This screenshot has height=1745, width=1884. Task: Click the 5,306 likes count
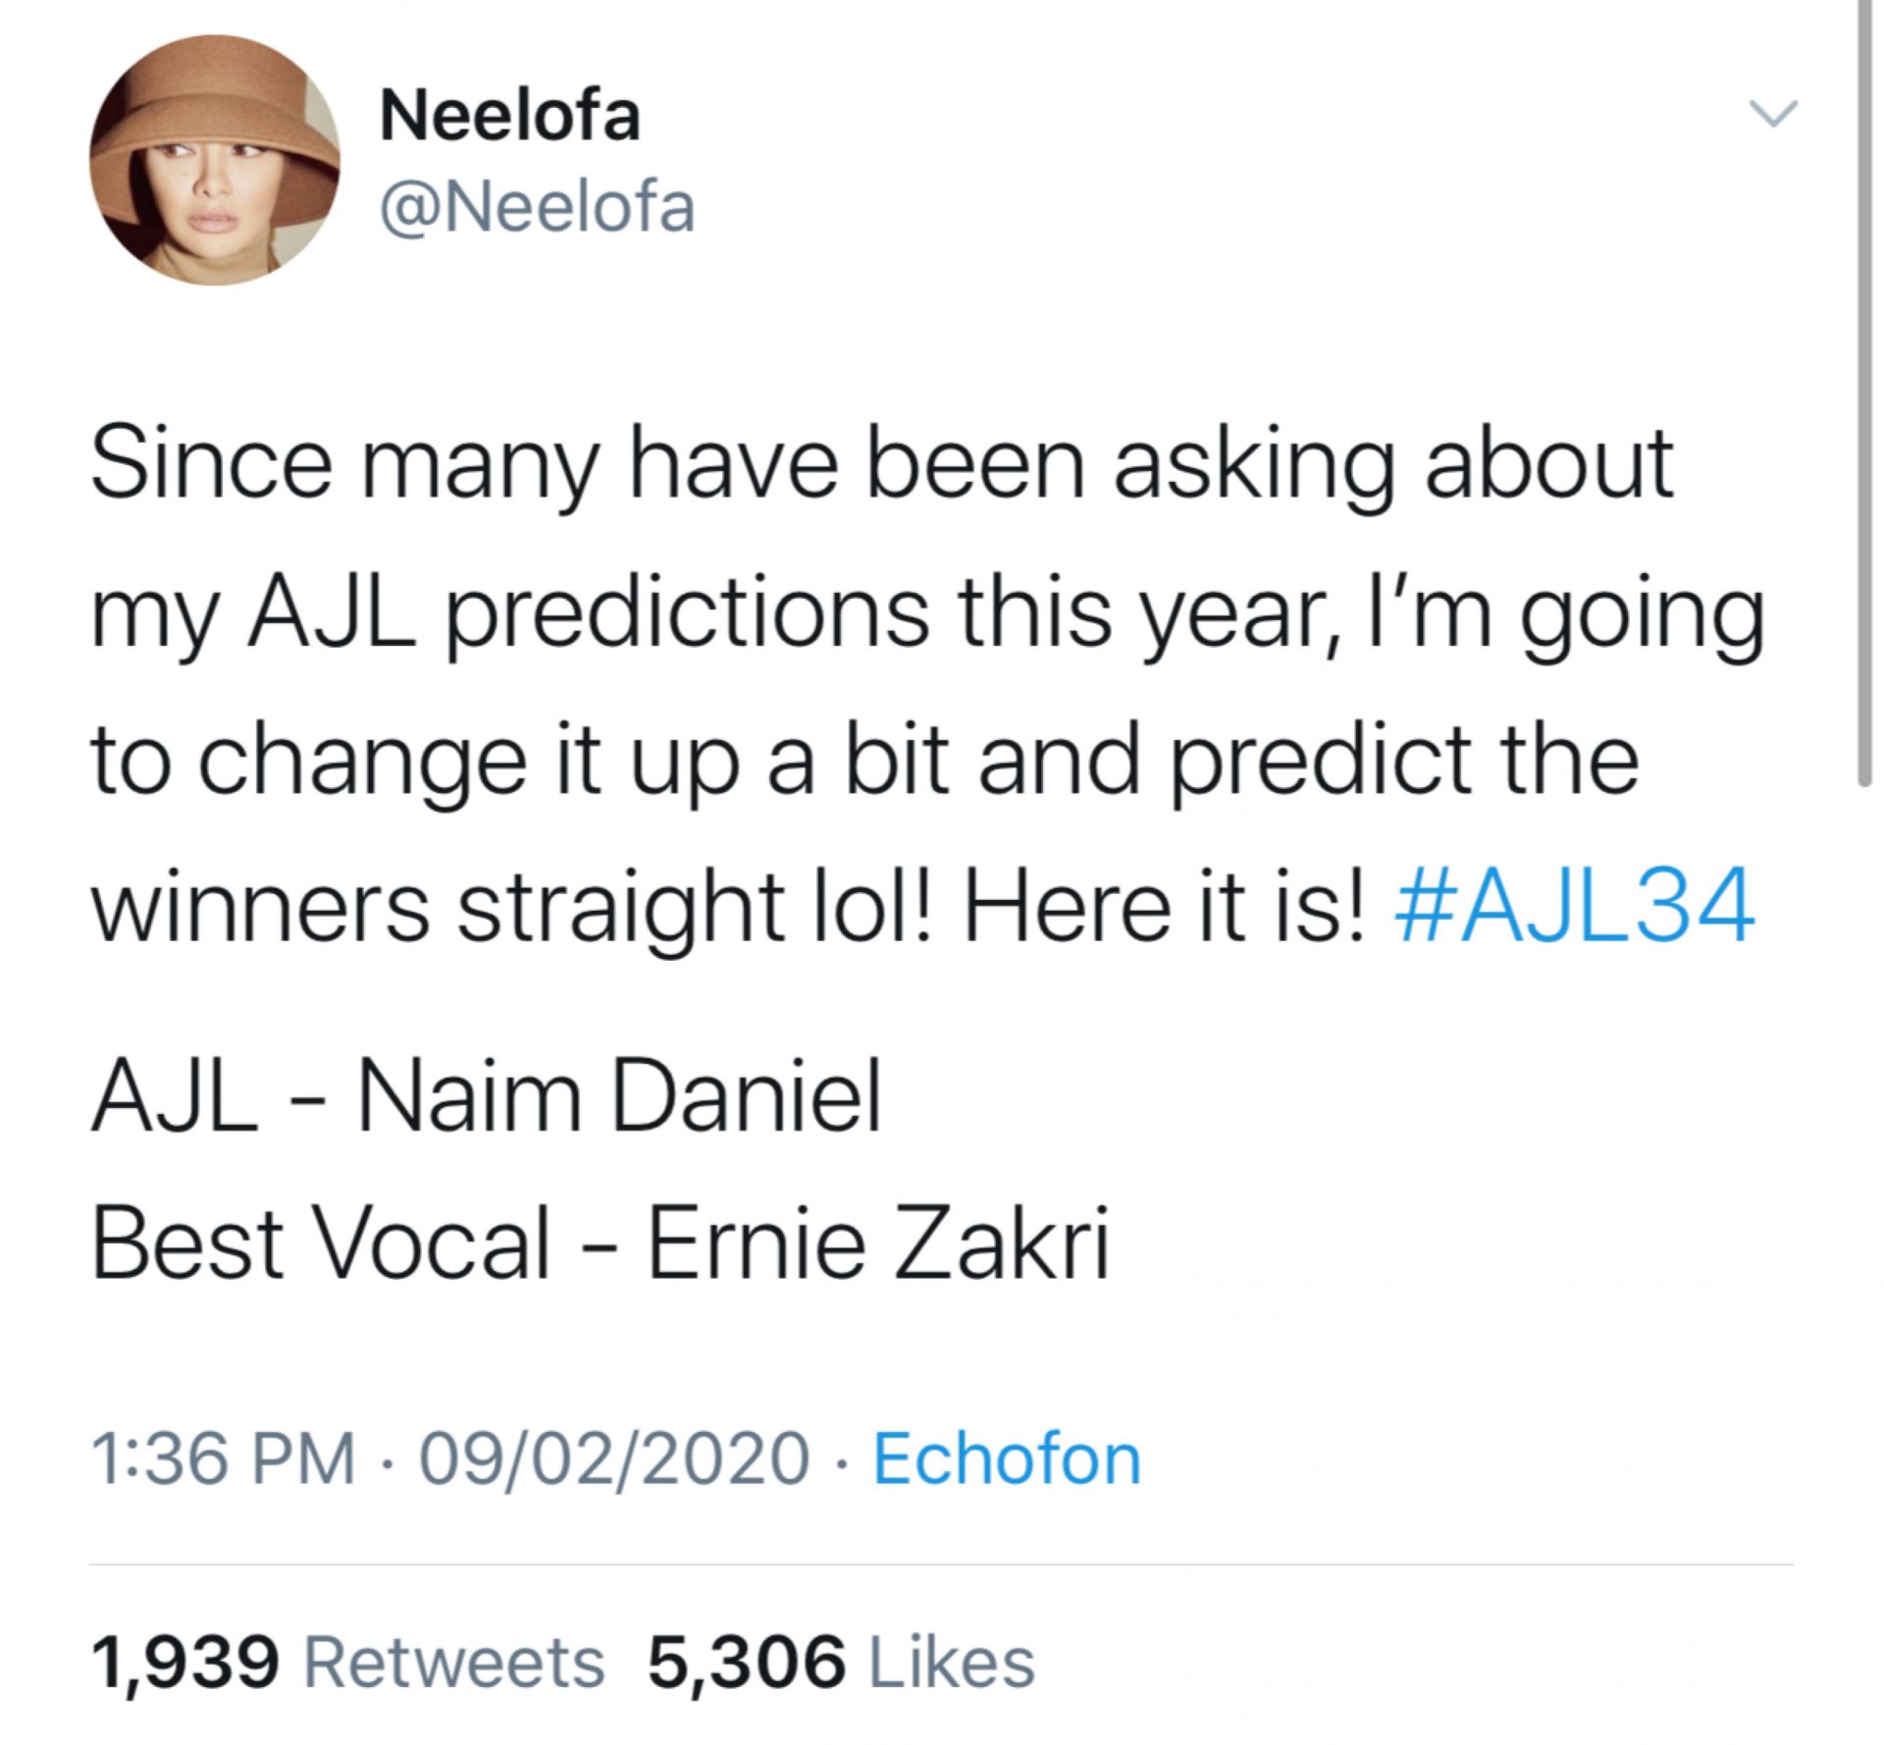[x=746, y=1663]
